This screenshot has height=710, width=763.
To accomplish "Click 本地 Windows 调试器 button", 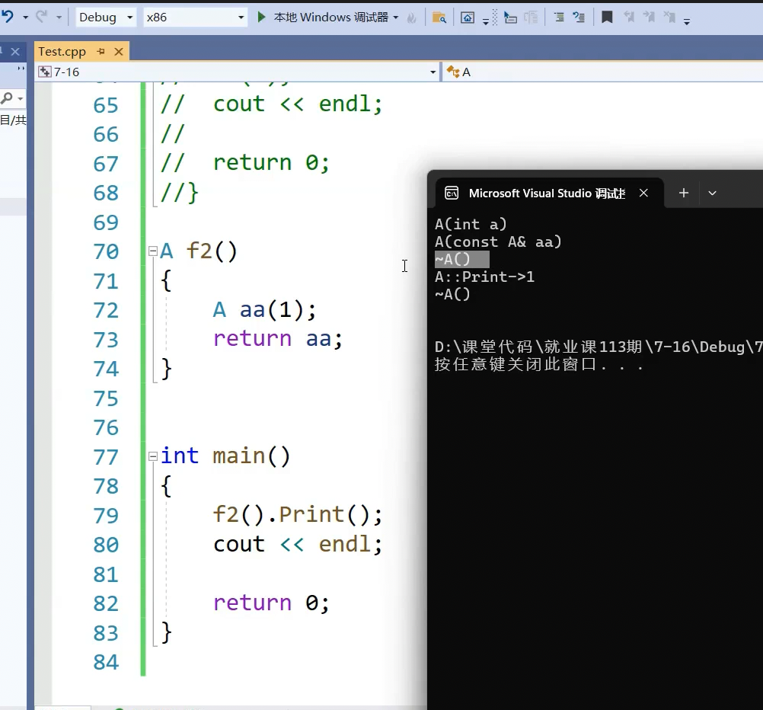I will [331, 18].
